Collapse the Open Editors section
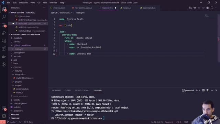Screen dimensions: 220x124 pos(28,13)
